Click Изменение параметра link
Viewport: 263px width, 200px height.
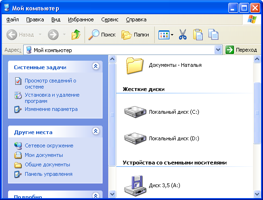tap(51, 109)
